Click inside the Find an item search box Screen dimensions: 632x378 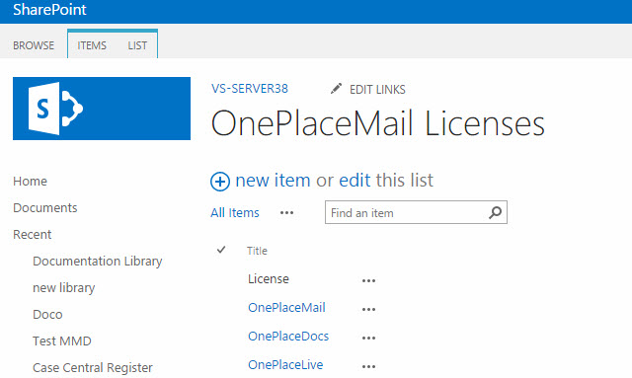(x=406, y=212)
